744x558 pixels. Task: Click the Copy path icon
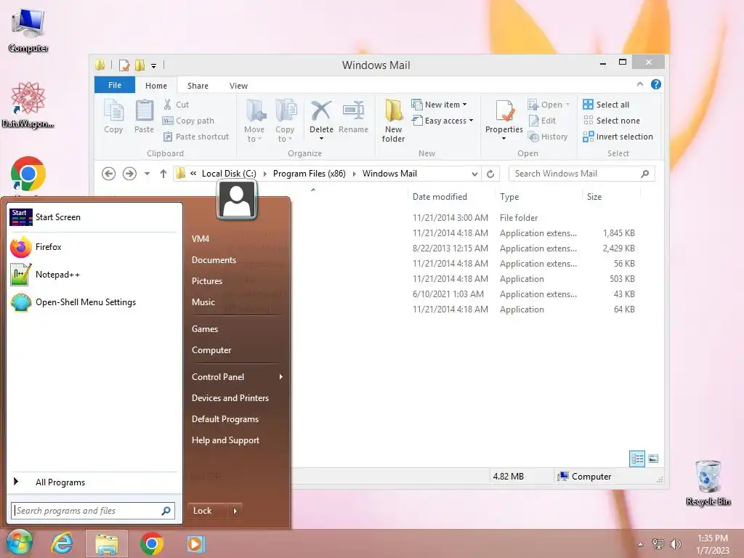tap(168, 121)
